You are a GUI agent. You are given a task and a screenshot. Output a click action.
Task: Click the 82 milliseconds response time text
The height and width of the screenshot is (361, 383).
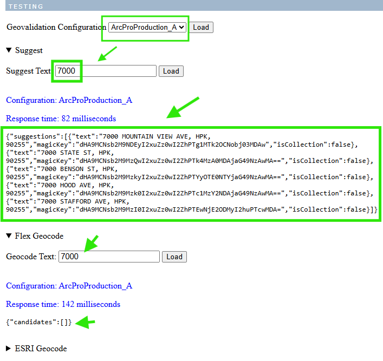tap(61, 119)
